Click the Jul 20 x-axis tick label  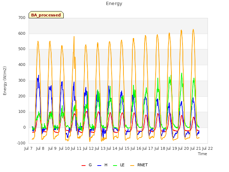click(x=184, y=148)
